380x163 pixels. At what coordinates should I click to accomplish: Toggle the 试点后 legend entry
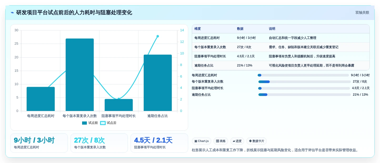point(108,123)
